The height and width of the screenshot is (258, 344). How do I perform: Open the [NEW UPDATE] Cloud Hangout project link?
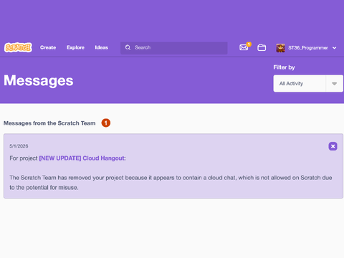point(82,158)
